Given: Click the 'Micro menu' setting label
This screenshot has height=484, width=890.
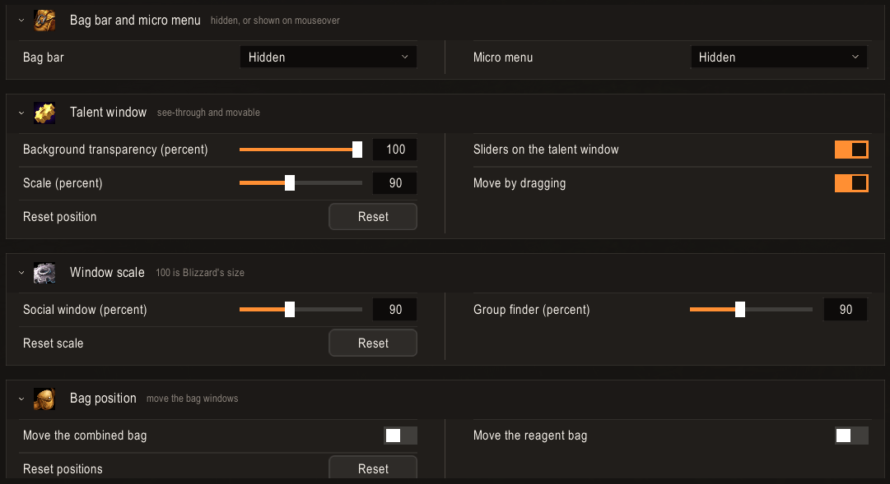Looking at the screenshot, I should 503,58.
